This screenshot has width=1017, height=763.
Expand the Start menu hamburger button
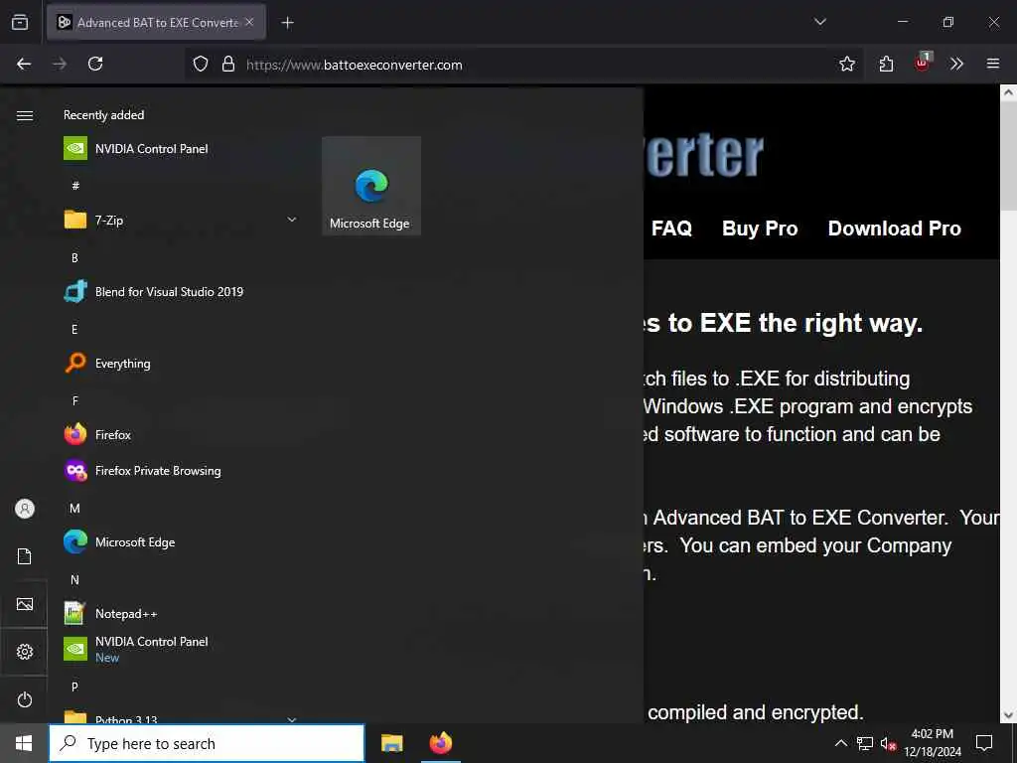click(x=25, y=115)
